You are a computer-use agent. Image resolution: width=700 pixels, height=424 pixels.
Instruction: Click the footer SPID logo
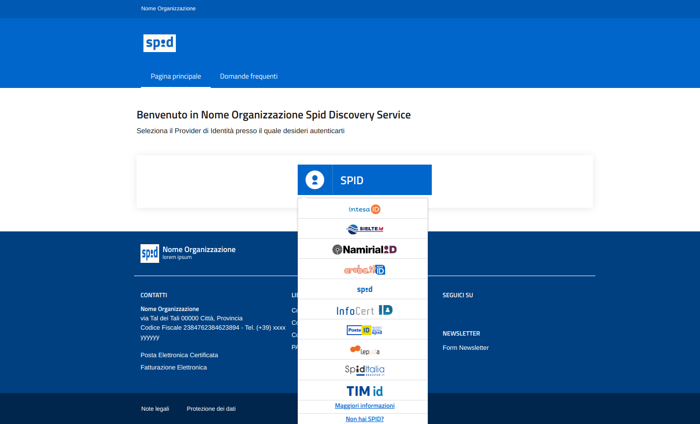click(x=150, y=254)
